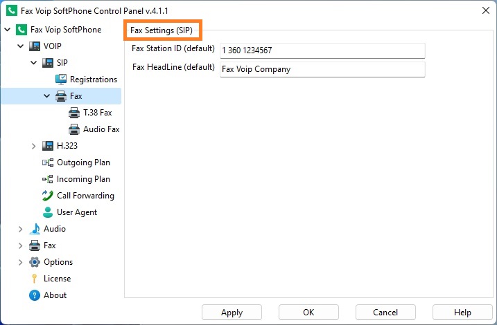Select the User Agent person icon
Viewport: 497px width, 325px height.
pyautogui.click(x=48, y=212)
